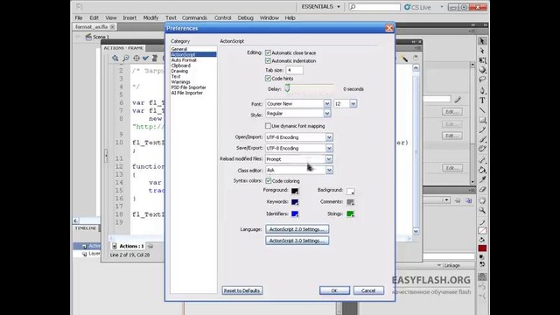
Task: Toggle the Code coloring checkbox
Action: [x=269, y=181]
